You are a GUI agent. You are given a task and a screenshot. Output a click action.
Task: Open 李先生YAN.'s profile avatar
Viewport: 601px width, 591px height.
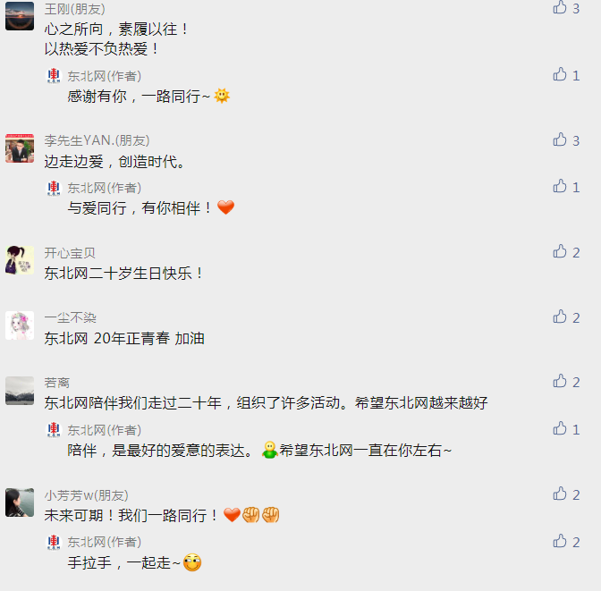(20, 148)
